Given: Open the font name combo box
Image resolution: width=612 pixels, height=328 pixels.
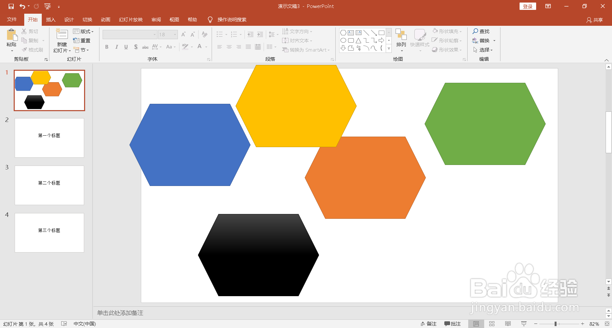Looking at the screenshot, I should click(130, 34).
